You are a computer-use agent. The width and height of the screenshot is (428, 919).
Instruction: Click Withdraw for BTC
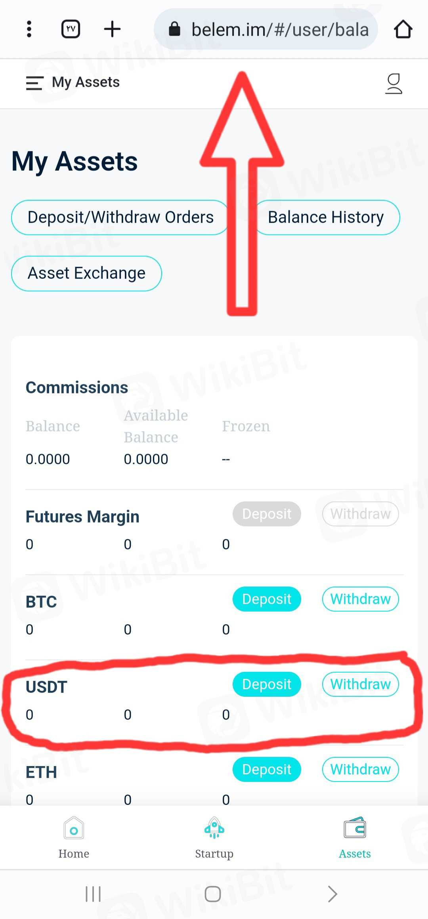point(360,599)
